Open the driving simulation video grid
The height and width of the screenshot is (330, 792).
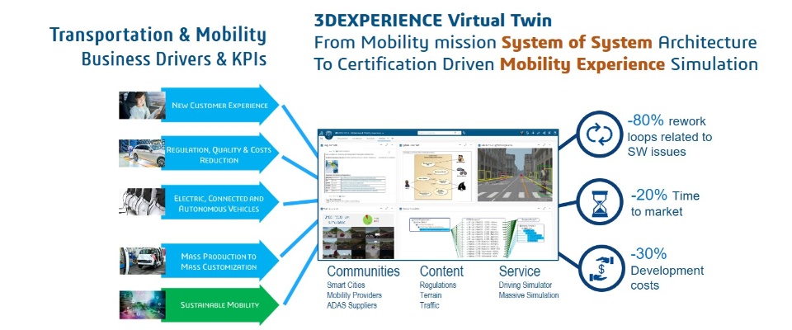point(358,243)
